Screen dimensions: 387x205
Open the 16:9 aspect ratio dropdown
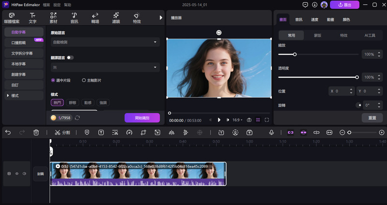click(238, 120)
